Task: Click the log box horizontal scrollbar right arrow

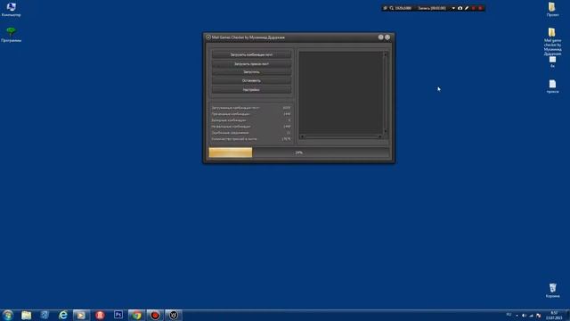Action: [380, 136]
